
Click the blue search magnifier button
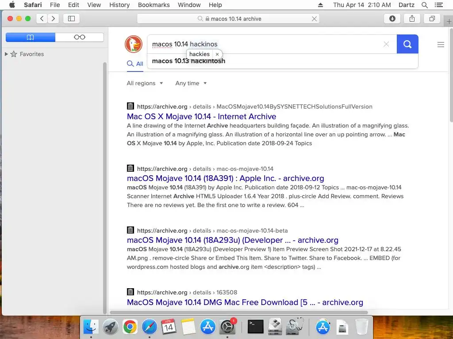(x=407, y=44)
